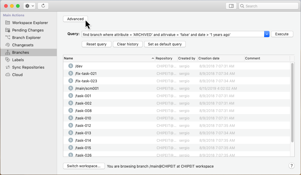This screenshot has height=175, width=301.
Task: Execute the branch query
Action: (x=282, y=34)
